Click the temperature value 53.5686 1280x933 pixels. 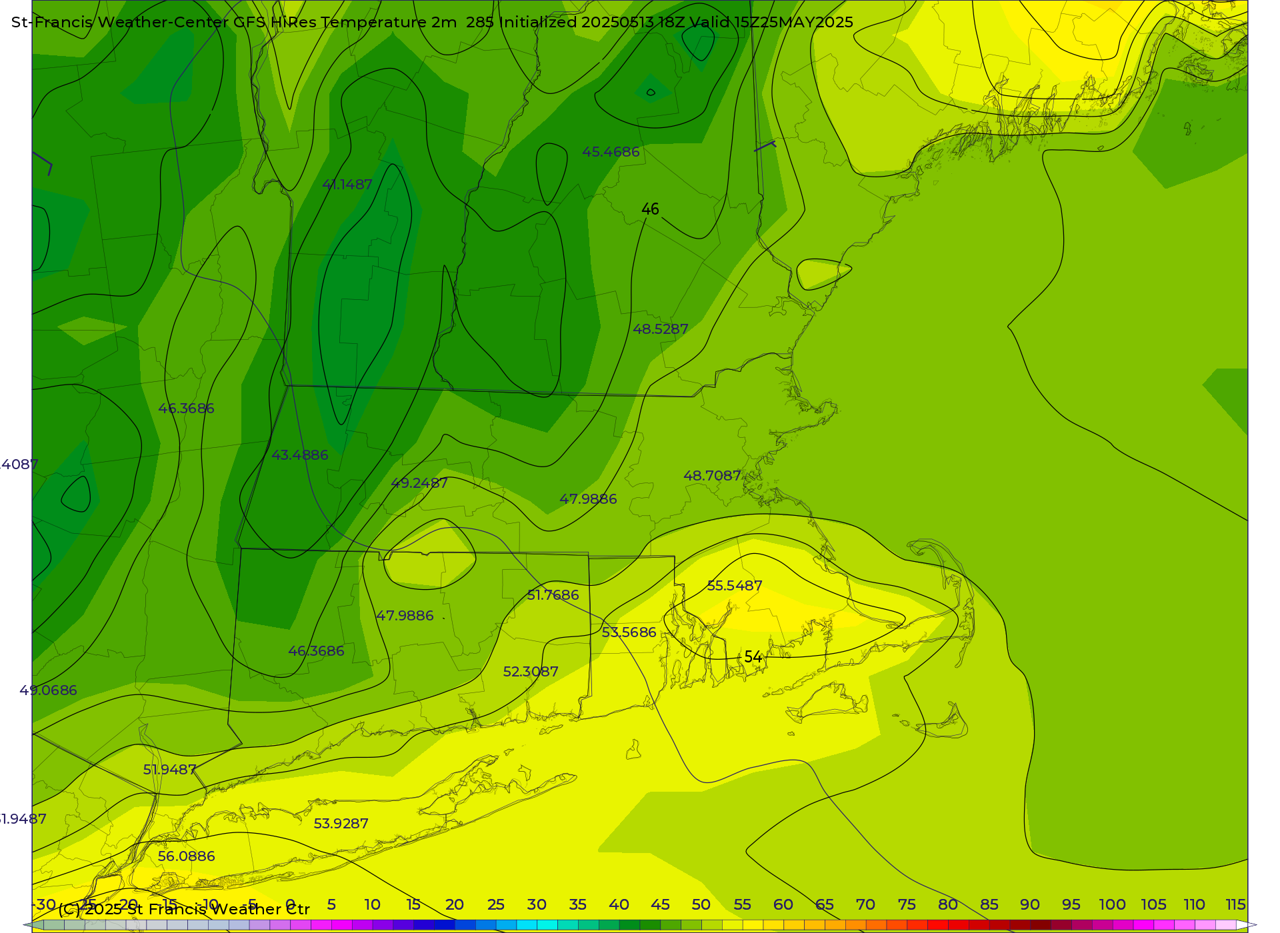629,632
